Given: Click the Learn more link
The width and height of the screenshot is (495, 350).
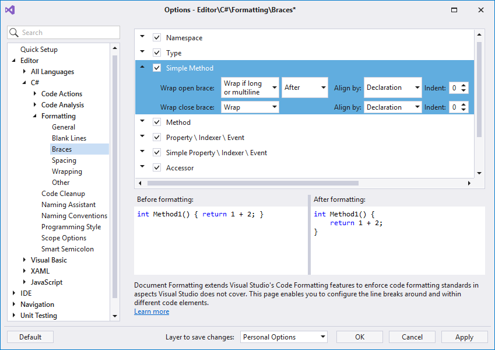Looking at the screenshot, I should click(x=152, y=311).
